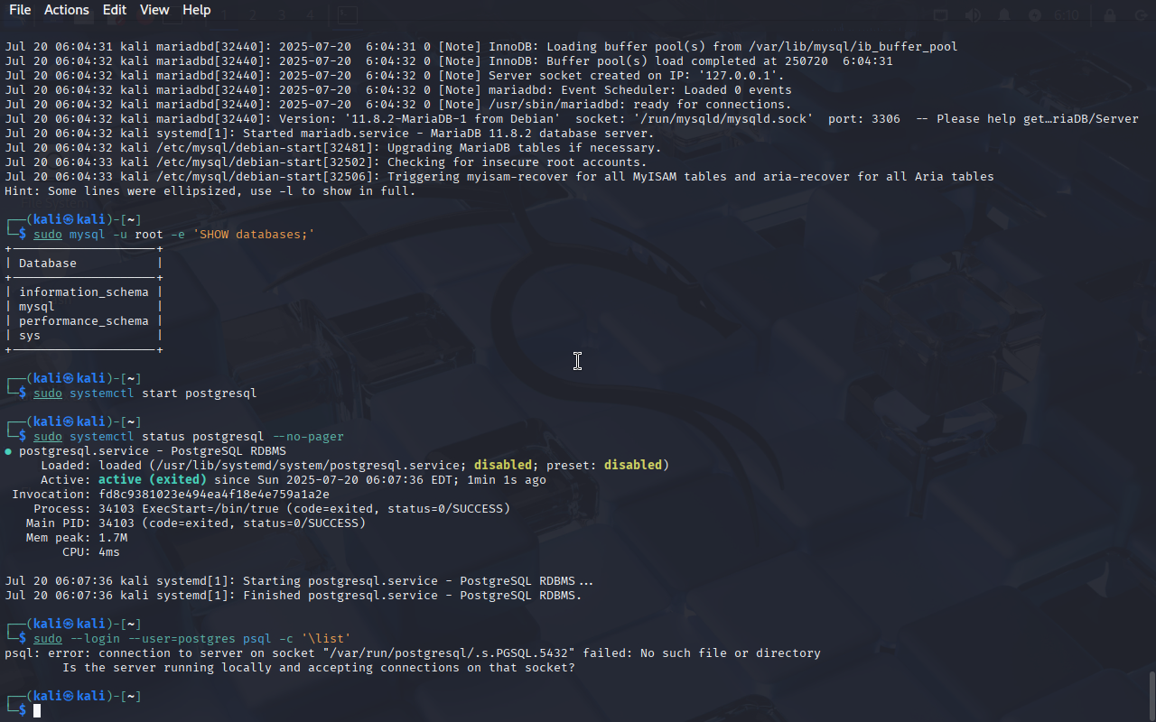Open the Edit menu
The image size is (1156, 722).
tap(115, 10)
